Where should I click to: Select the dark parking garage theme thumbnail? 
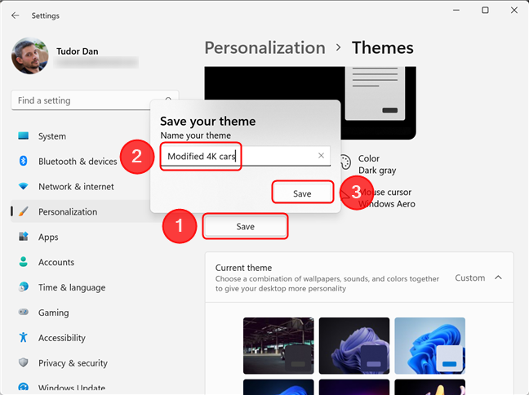click(278, 345)
